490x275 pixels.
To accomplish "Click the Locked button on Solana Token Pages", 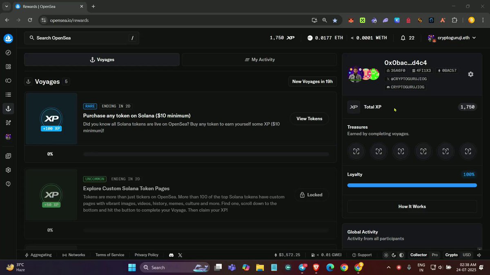I will click(311, 195).
